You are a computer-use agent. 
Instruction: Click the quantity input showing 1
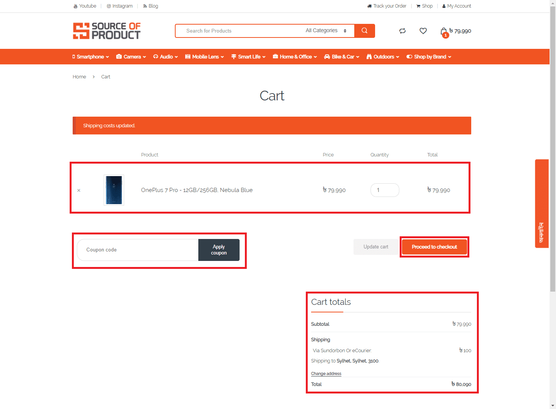(385, 190)
